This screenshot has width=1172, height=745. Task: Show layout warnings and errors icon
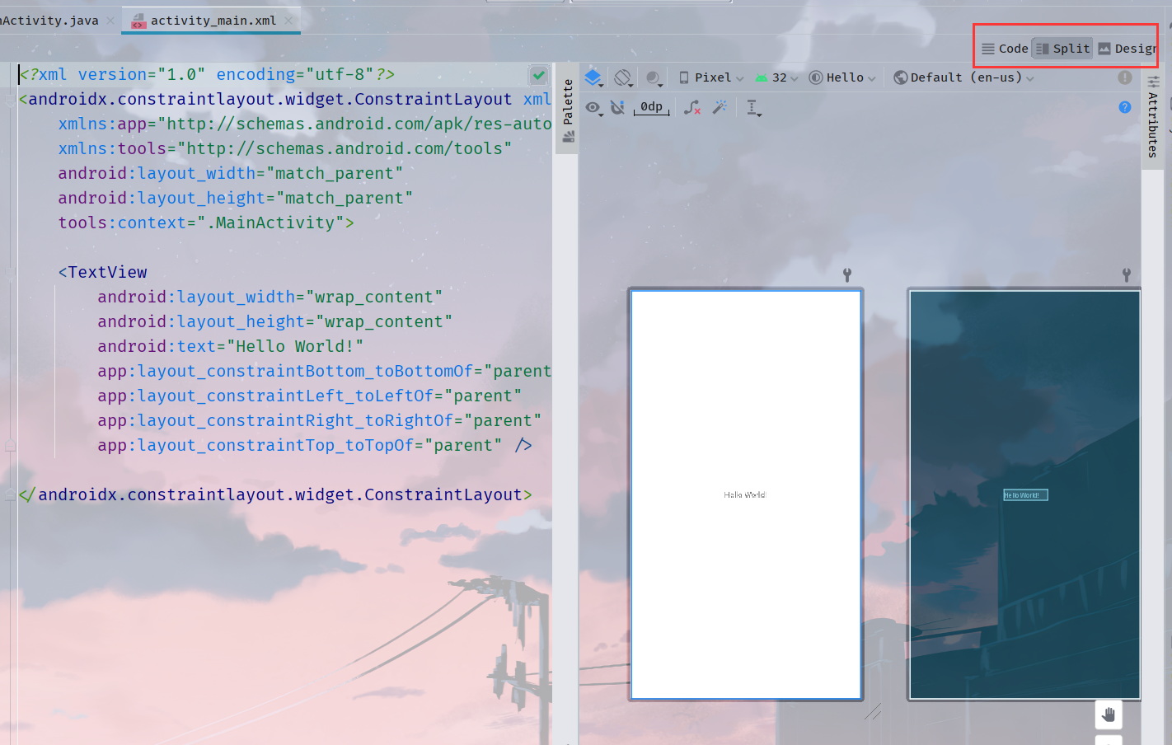[1124, 77]
